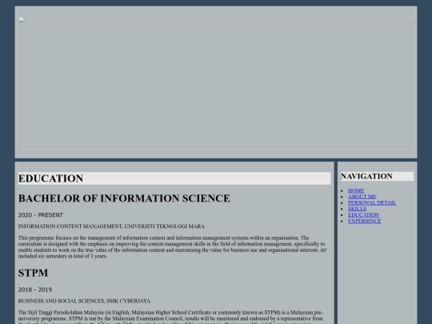Click the EDUCATION section heading
The image size is (432, 324).
174,178
